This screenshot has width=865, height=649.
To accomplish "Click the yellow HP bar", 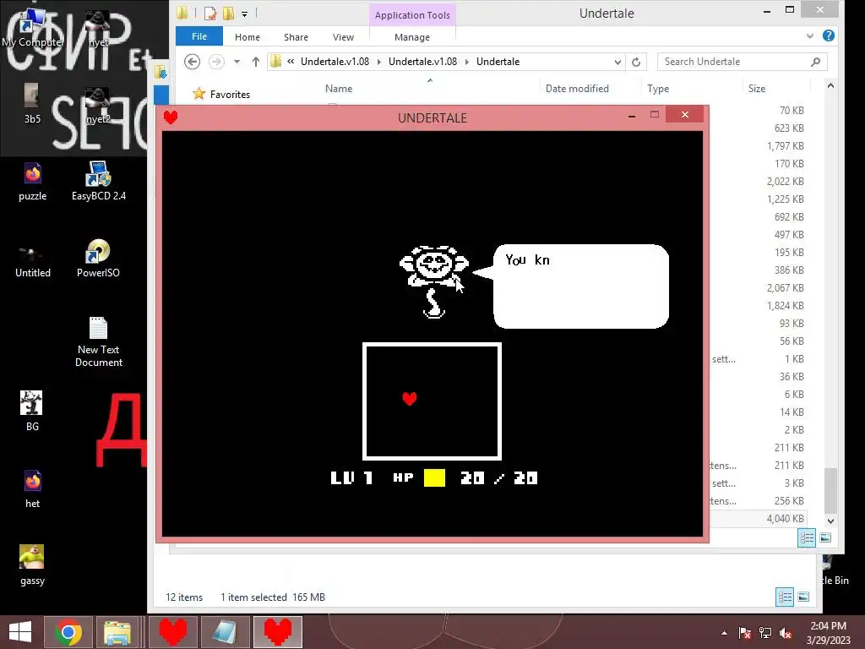I will pyautogui.click(x=434, y=478).
